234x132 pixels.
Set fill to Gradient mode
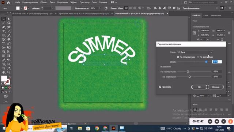tap(6, 88)
